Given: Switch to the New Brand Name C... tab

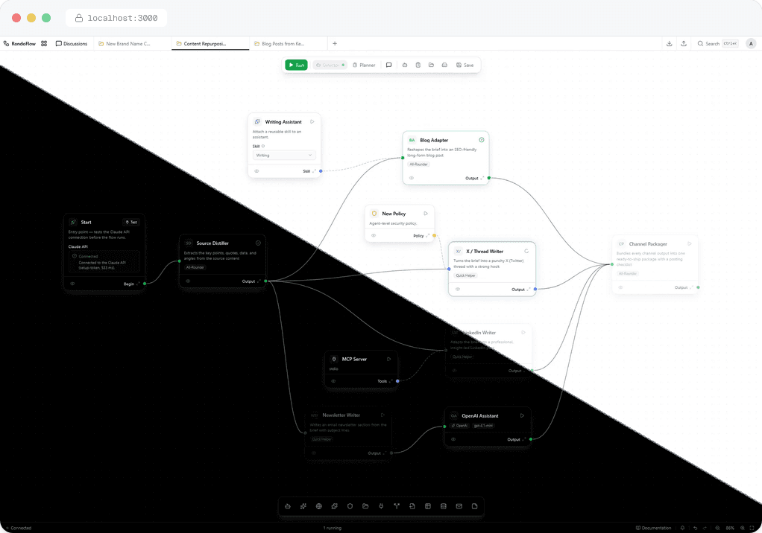Looking at the screenshot, I should [131, 44].
